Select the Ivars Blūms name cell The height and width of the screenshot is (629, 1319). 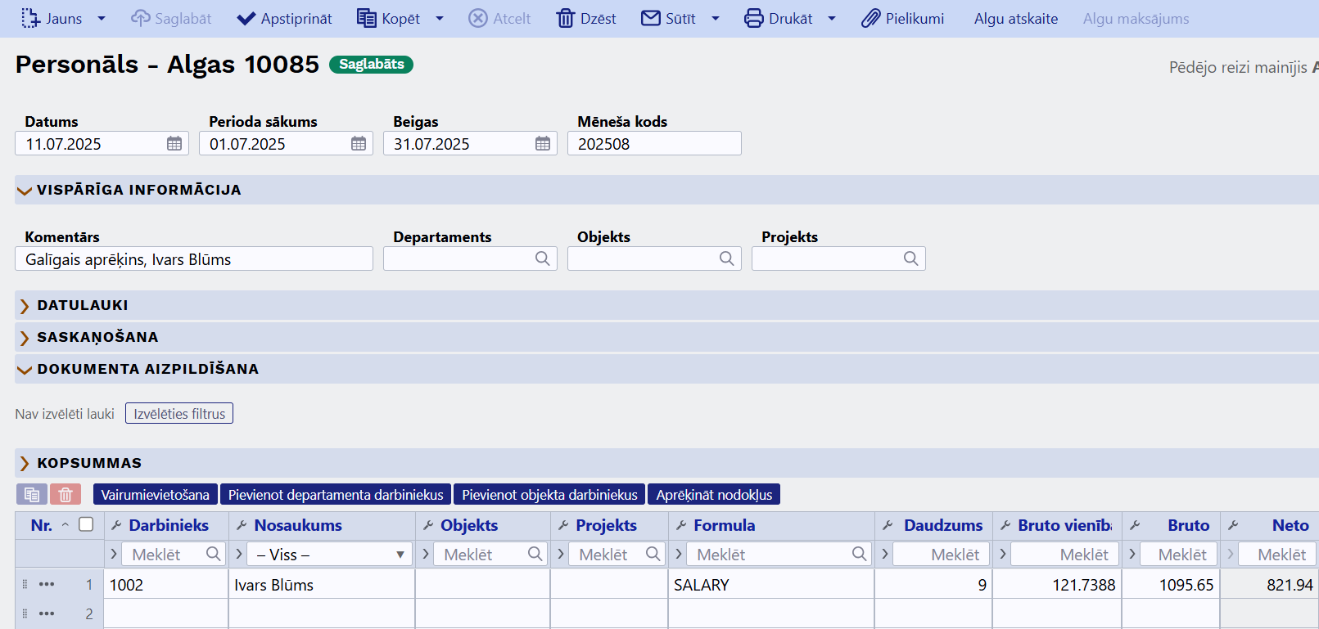(x=321, y=585)
